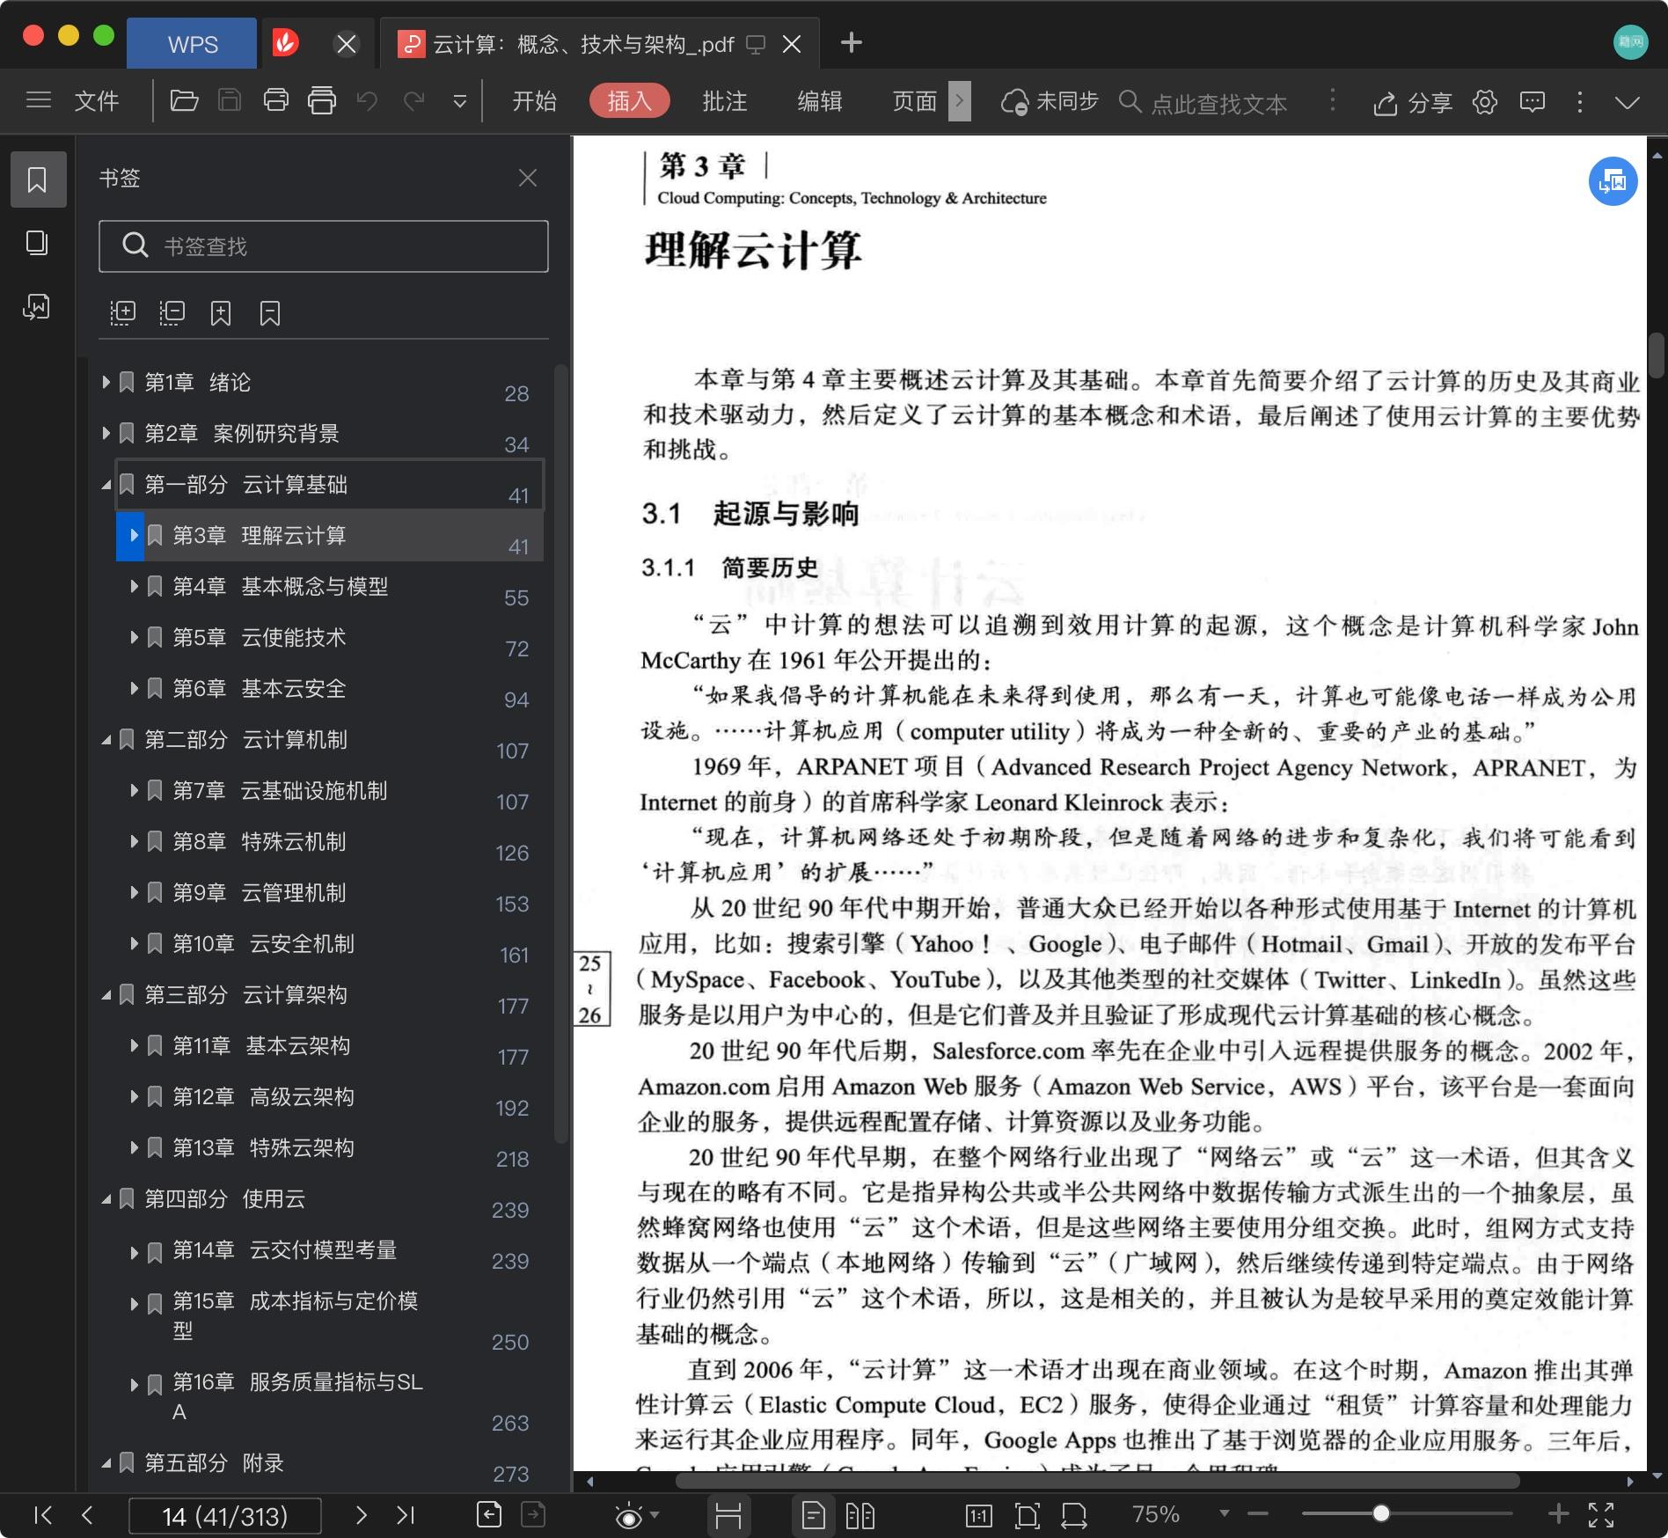Collapse 第二部分 云计算机制 bookmark
Screen dimensions: 1668x1538
coord(106,739)
